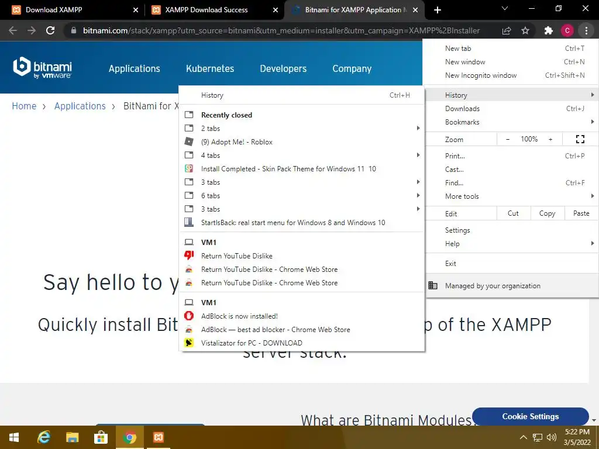
Task: Expand the More tools submenu
Action: (x=512, y=196)
